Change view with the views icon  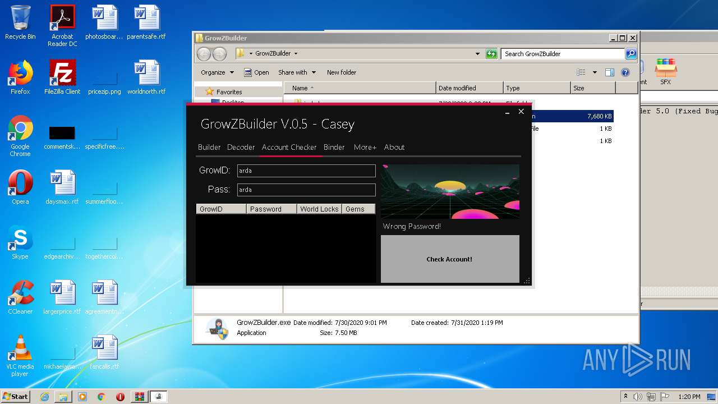click(581, 72)
